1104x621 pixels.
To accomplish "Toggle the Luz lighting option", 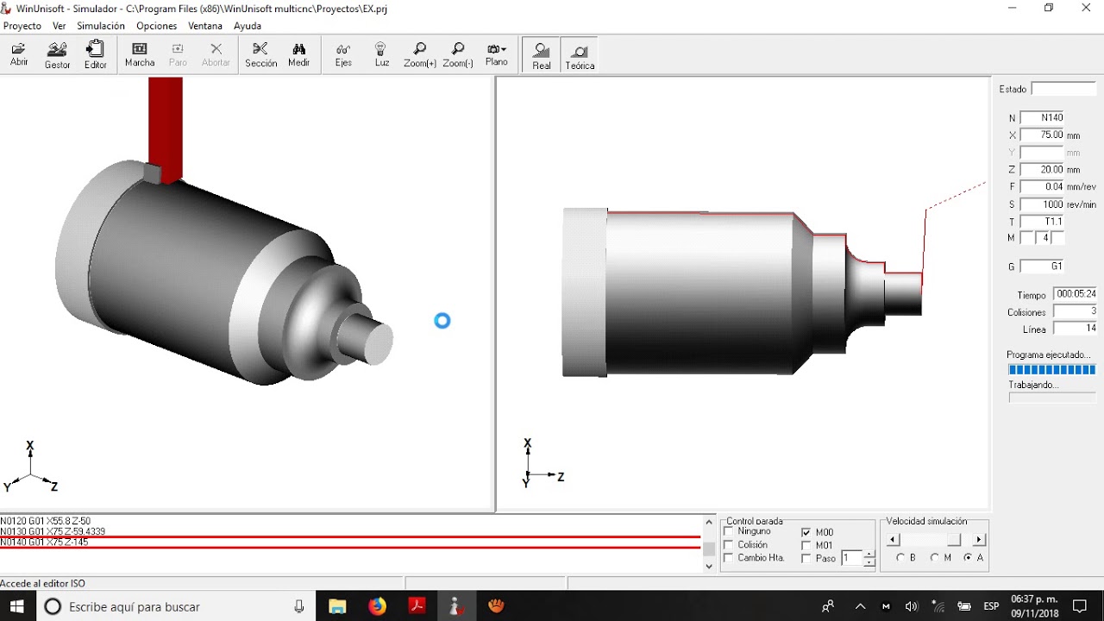I will point(381,55).
